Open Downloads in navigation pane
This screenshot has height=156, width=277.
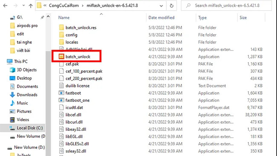tap(27, 95)
